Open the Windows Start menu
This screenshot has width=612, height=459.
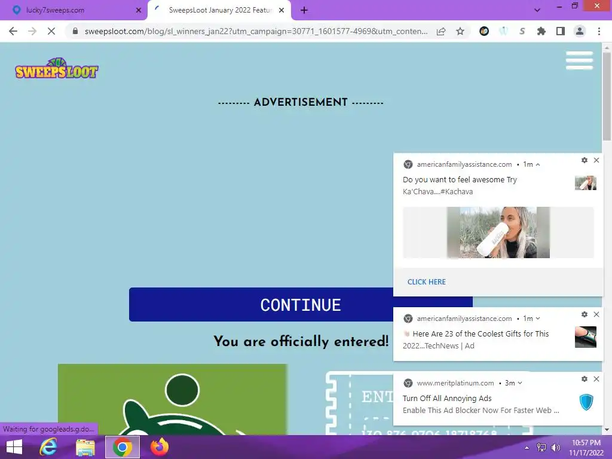[x=14, y=447]
